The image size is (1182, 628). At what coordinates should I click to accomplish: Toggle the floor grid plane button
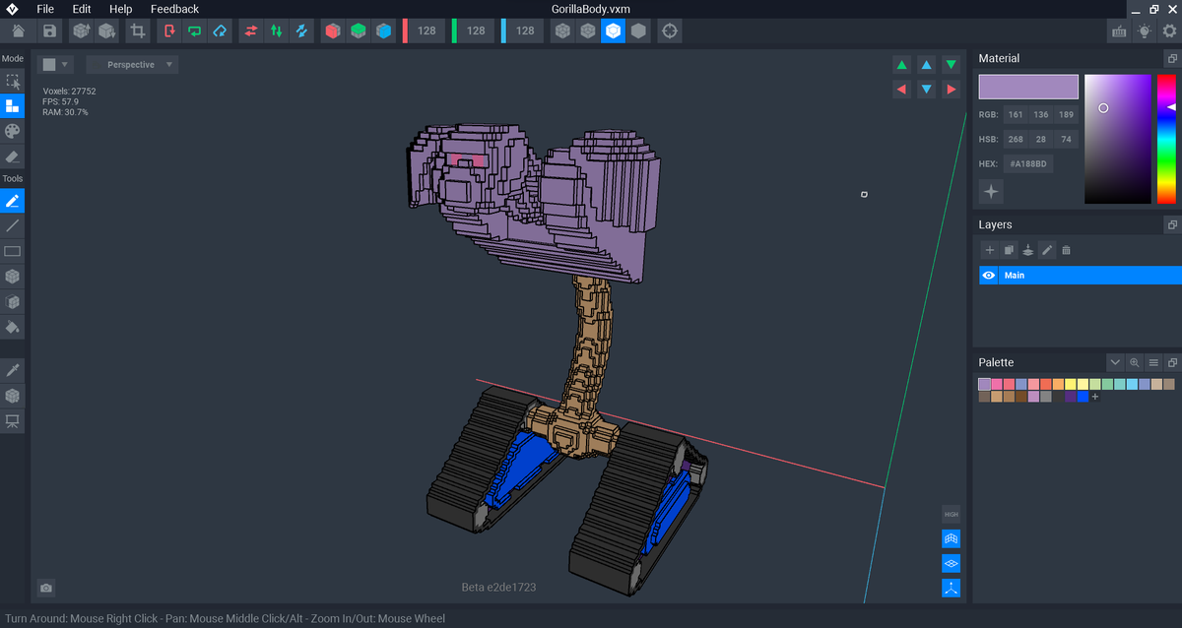click(x=951, y=564)
